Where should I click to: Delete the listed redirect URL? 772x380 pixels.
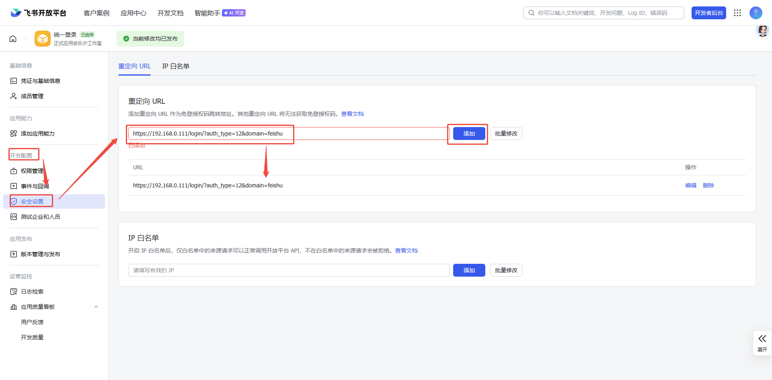[708, 185]
